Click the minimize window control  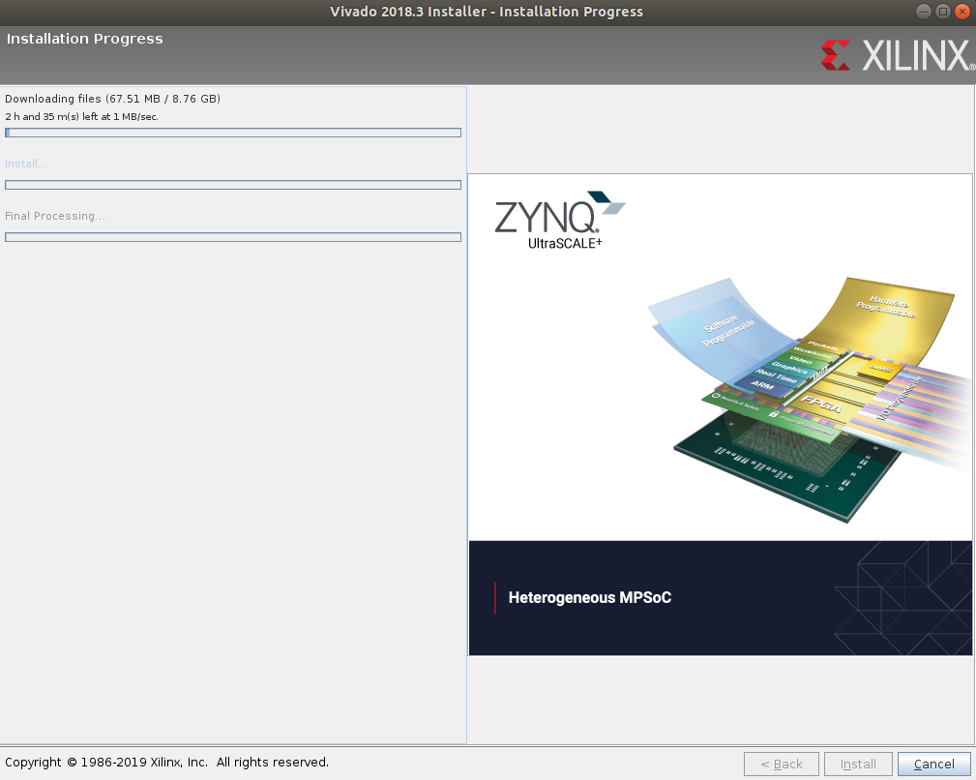click(923, 11)
